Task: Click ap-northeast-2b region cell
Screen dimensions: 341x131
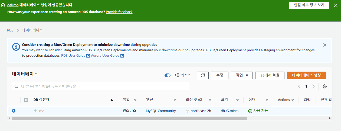Action: [198, 111]
